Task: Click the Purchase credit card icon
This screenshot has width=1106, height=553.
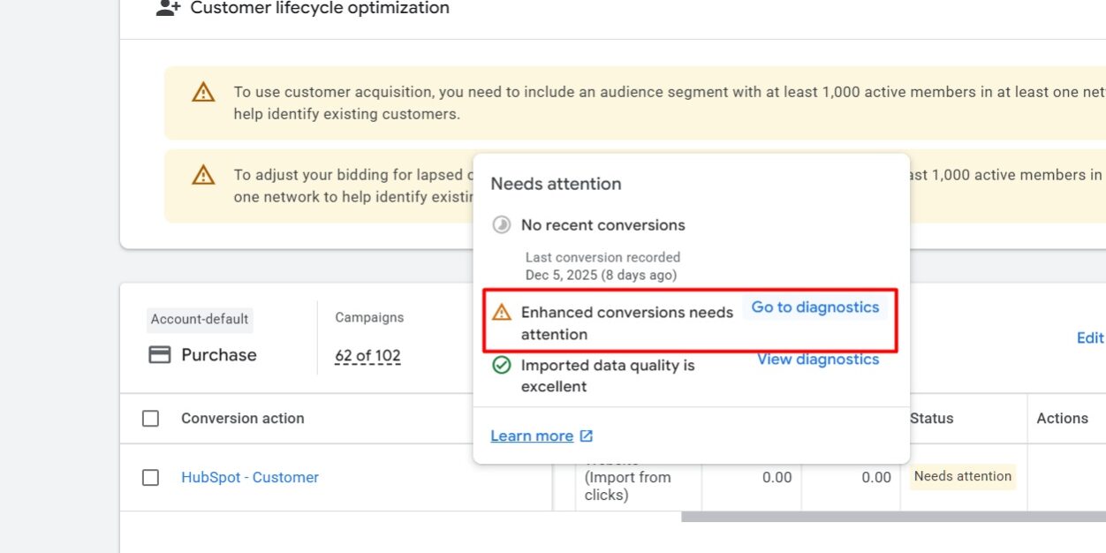Action: click(x=160, y=355)
